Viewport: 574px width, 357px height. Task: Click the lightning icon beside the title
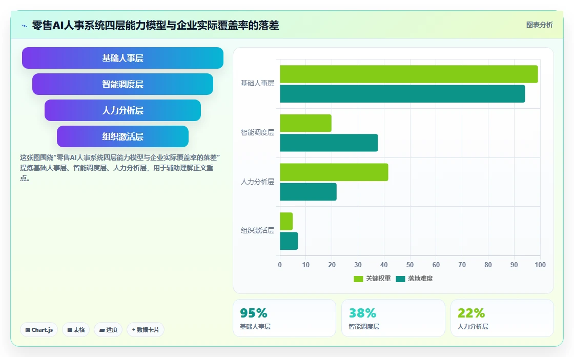click(25, 26)
